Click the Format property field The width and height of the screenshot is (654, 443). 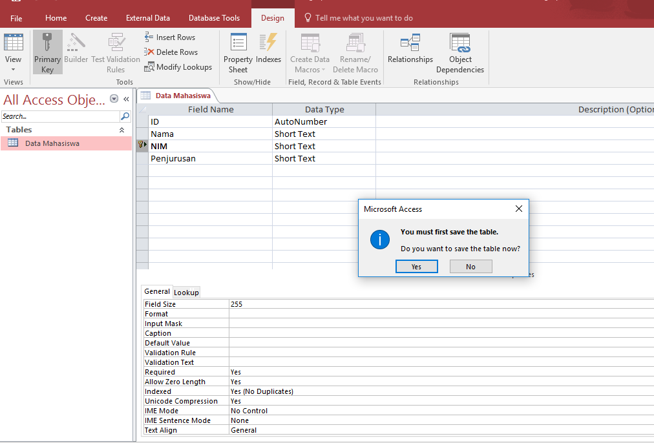point(441,314)
